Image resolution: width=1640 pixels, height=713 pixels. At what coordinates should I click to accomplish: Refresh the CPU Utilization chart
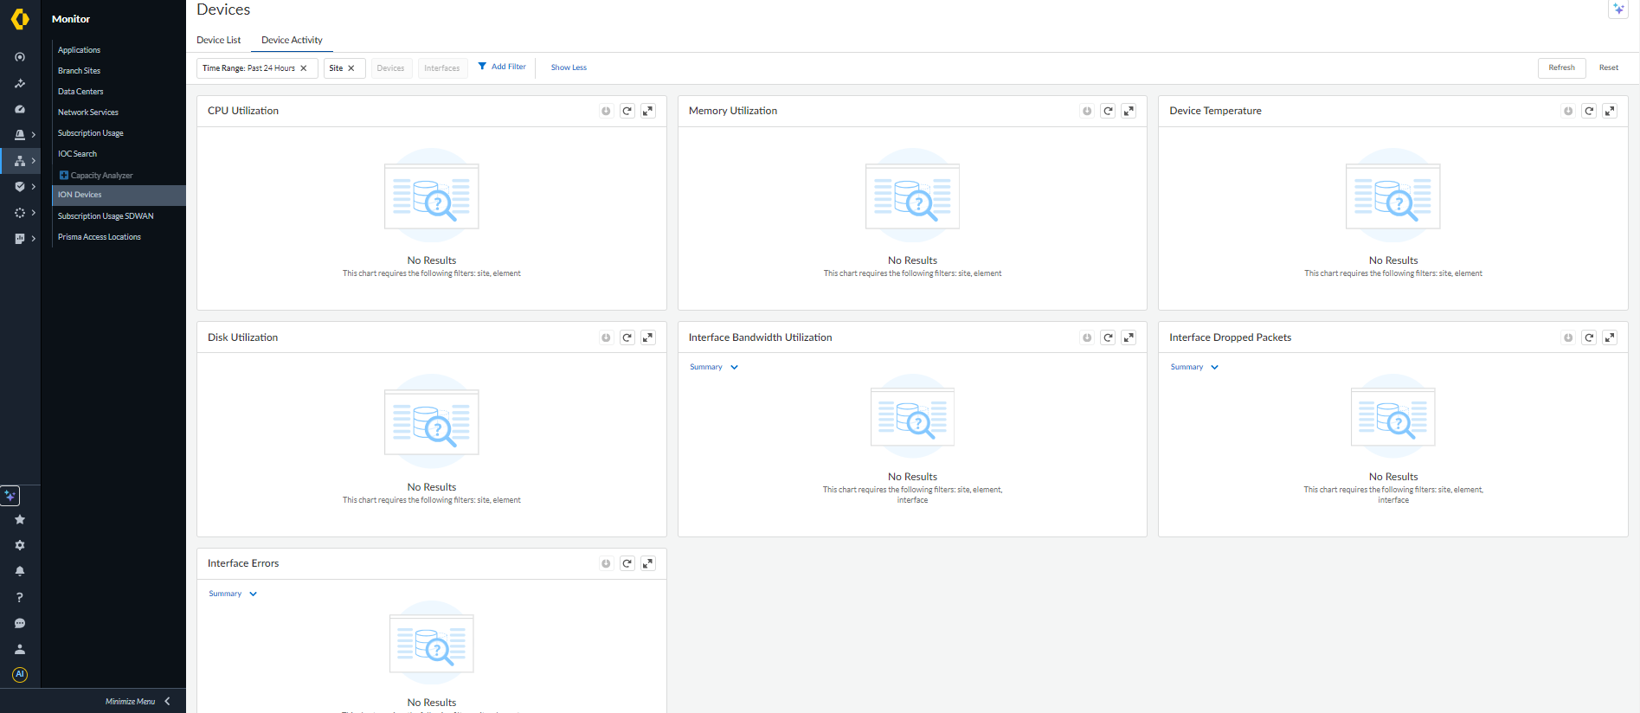pyautogui.click(x=627, y=111)
